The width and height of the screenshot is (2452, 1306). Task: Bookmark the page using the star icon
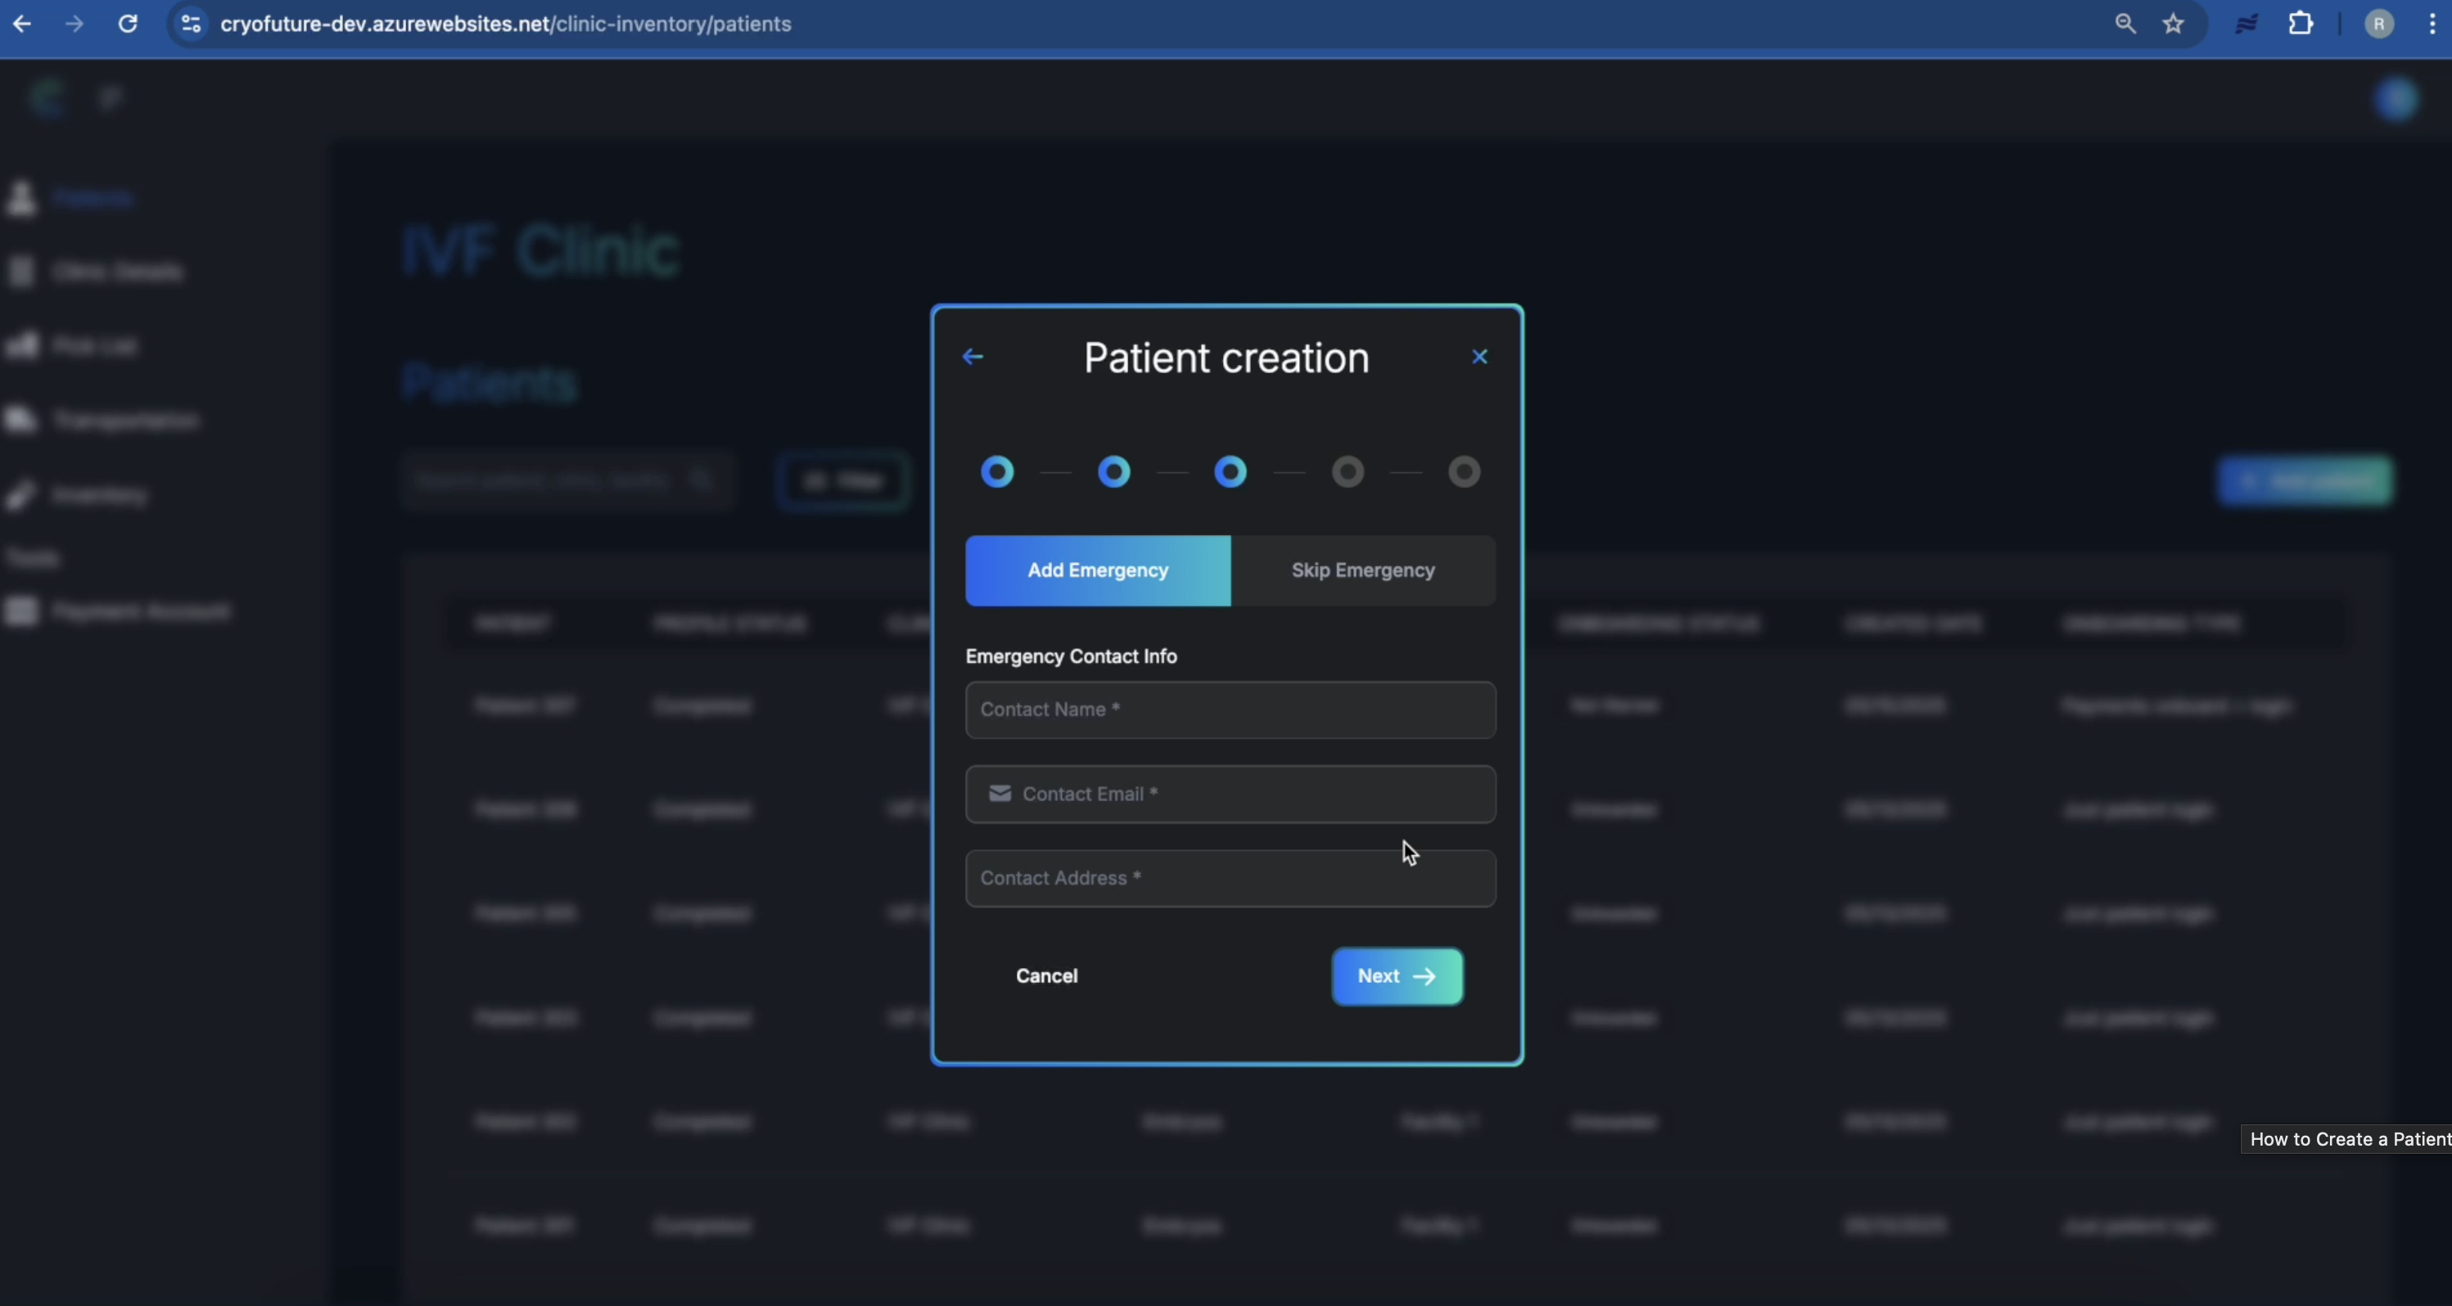point(2175,24)
